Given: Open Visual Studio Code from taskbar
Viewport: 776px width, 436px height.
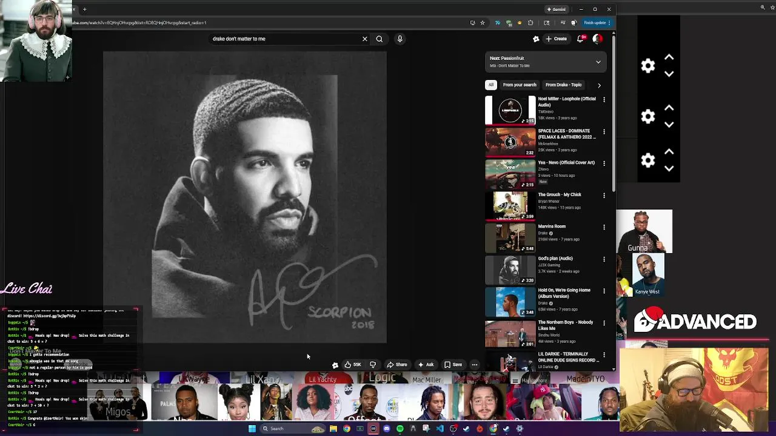Looking at the screenshot, I should 440,429.
